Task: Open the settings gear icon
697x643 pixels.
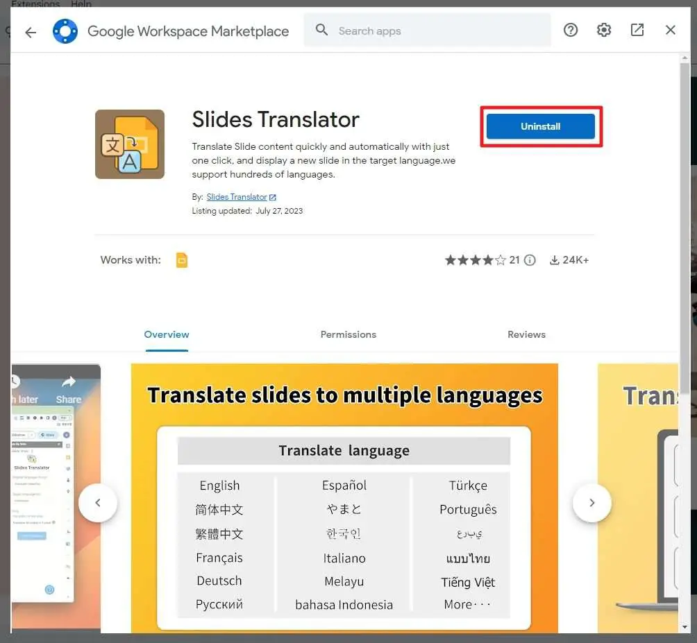Action: 604,31
